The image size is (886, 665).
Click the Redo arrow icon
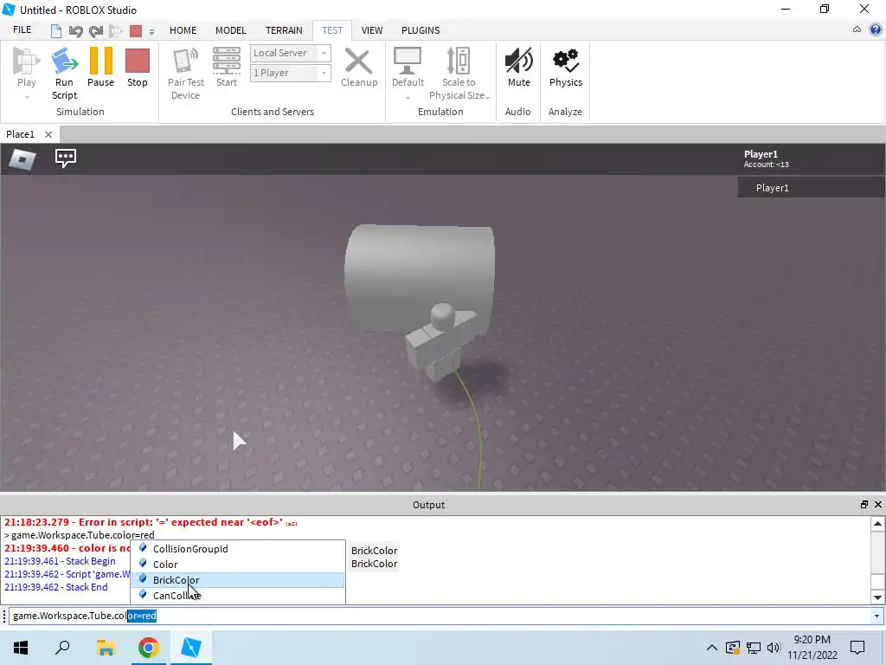(x=96, y=30)
